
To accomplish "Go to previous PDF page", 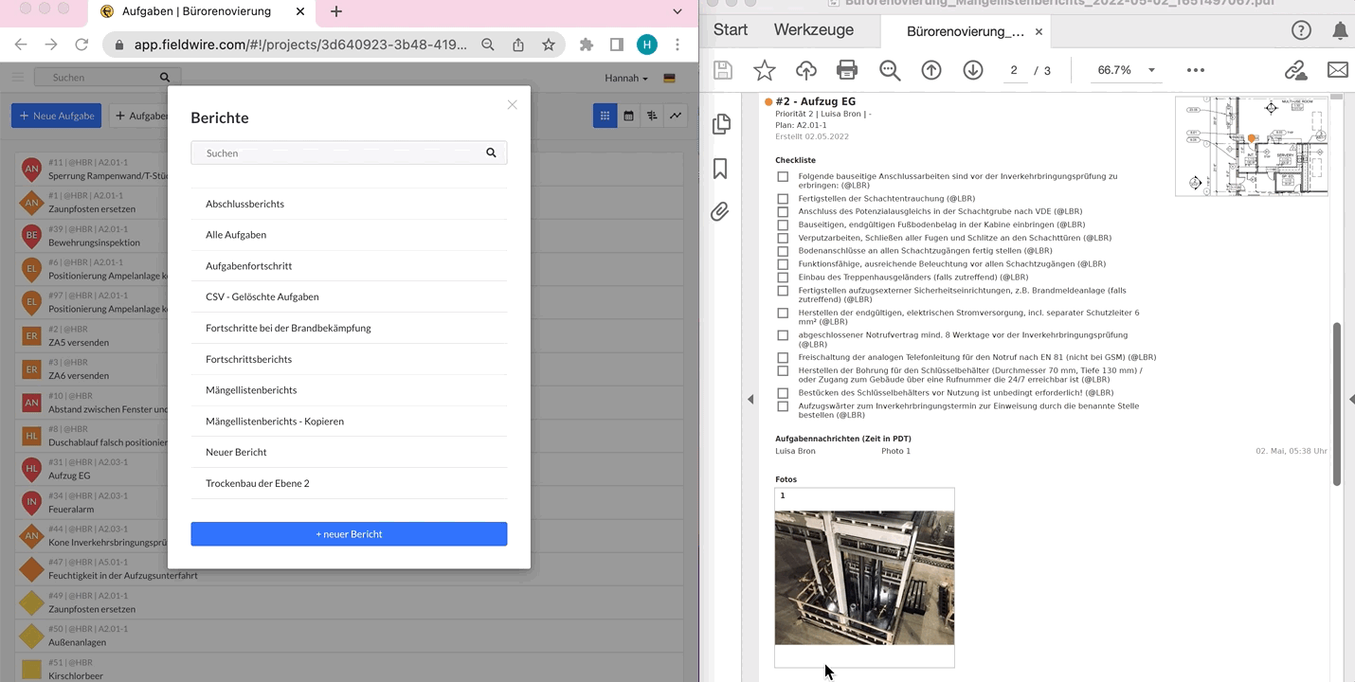I will 931,70.
